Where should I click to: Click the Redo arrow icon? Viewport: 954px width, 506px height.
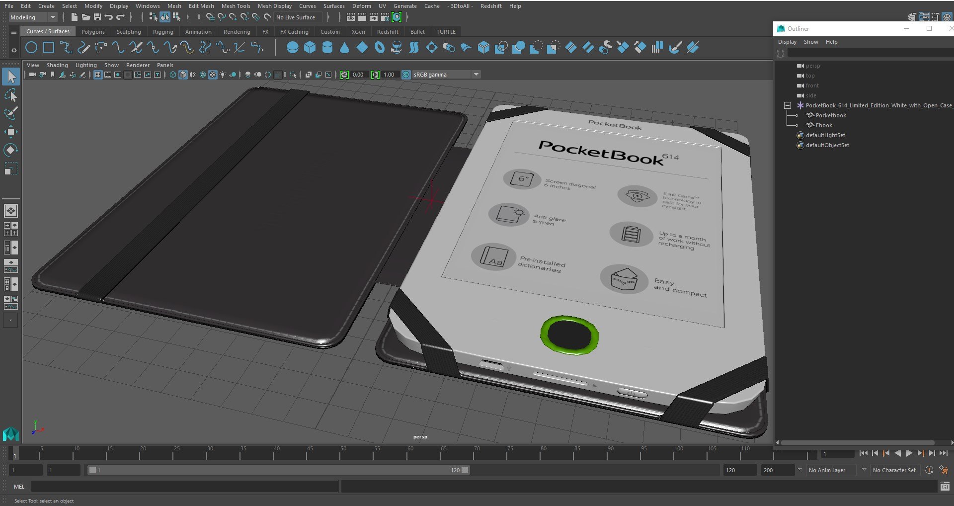(x=120, y=17)
